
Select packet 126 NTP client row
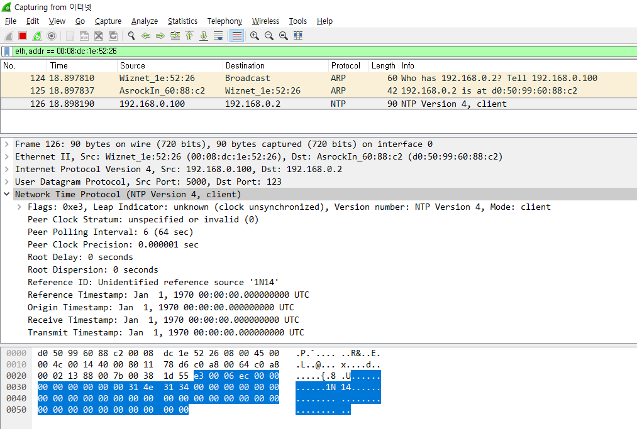[x=318, y=104]
